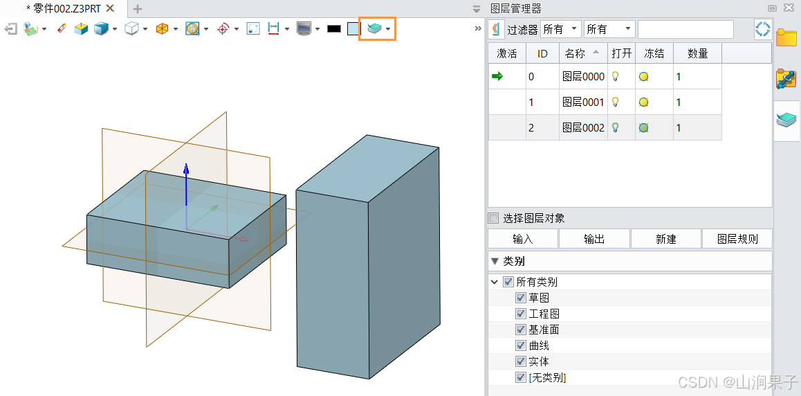The height and width of the screenshot is (396, 801).
Task: Open the dropdown arrow beside the crosshair icon
Action: (237, 29)
